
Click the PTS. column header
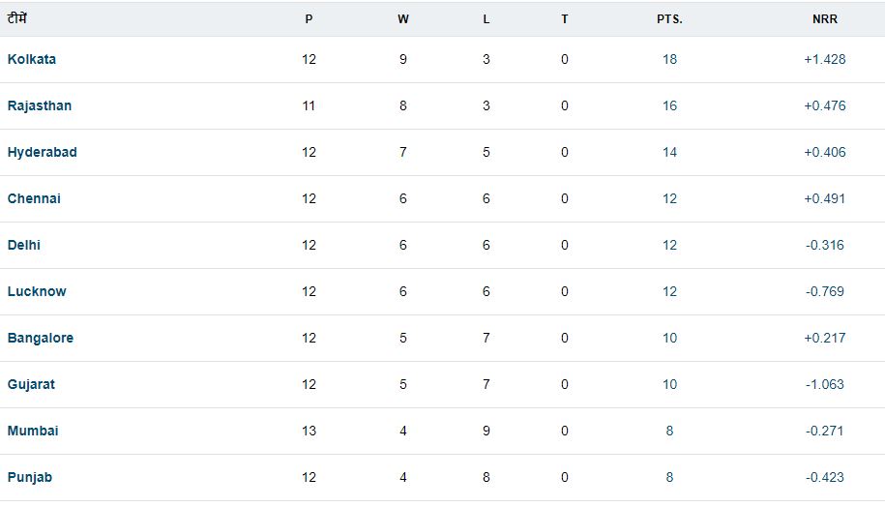point(669,19)
